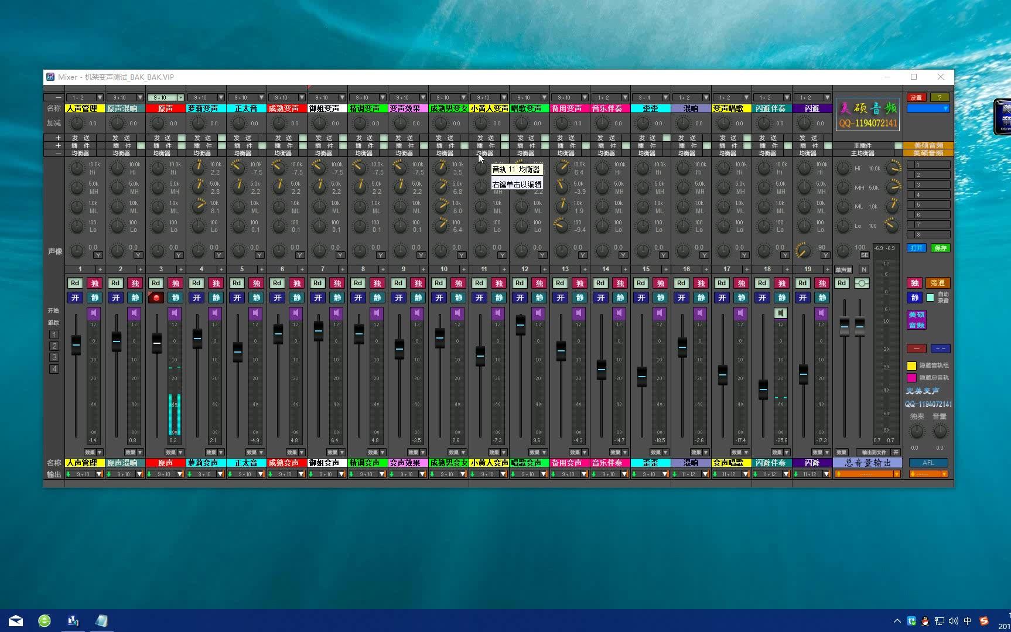Click Y pan button on track 19 闪避
Image resolution: width=1011 pixels, height=632 pixels.
pyautogui.click(x=825, y=255)
